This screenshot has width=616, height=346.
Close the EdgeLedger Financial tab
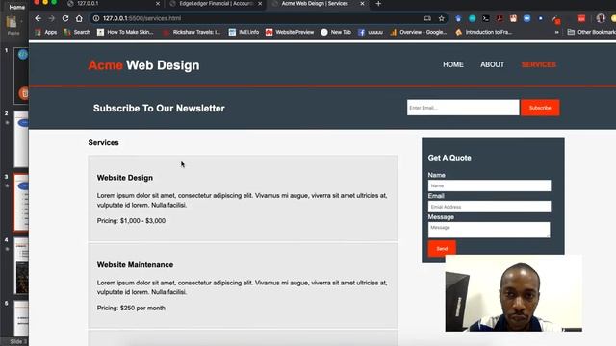coord(260,4)
